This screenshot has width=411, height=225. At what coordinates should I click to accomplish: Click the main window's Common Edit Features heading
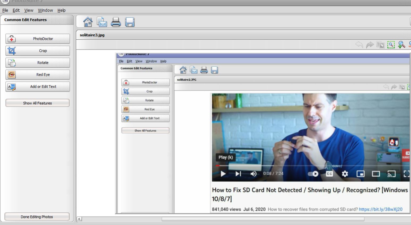26,20
